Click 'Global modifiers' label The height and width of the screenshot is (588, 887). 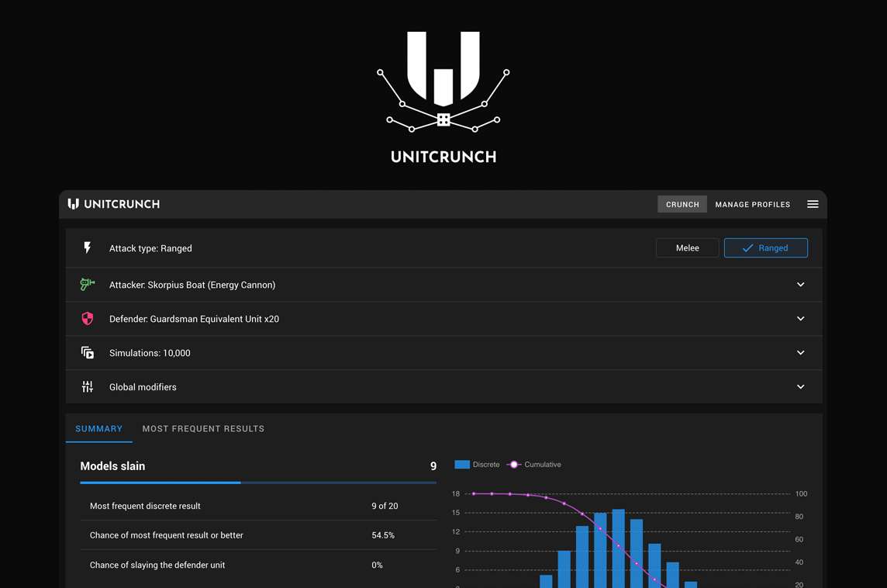click(143, 387)
